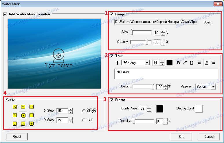The width and height of the screenshot is (224, 143).
Task: Uncheck the Text checkbox
Action: point(112,56)
